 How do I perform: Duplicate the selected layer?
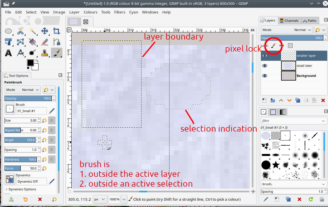[x=298, y=100]
